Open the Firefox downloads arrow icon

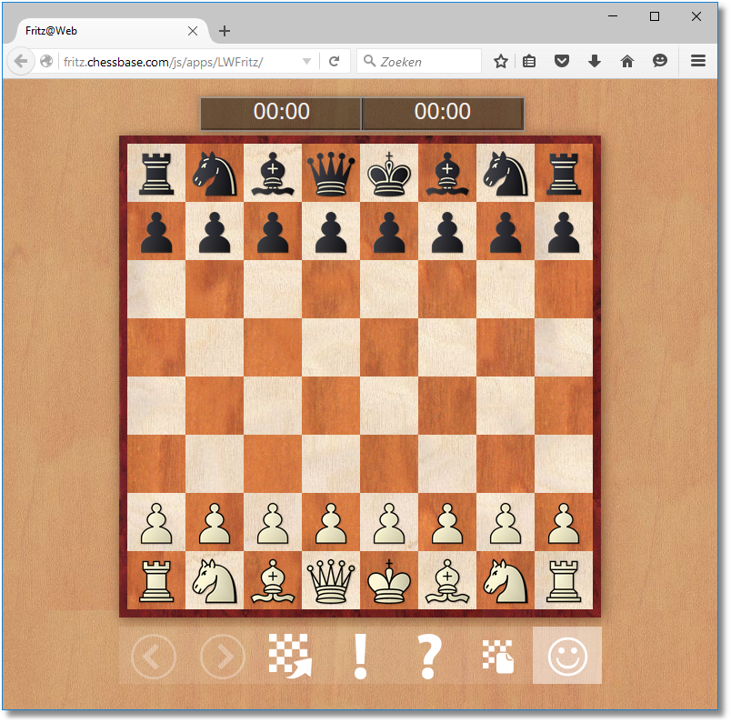(x=594, y=60)
